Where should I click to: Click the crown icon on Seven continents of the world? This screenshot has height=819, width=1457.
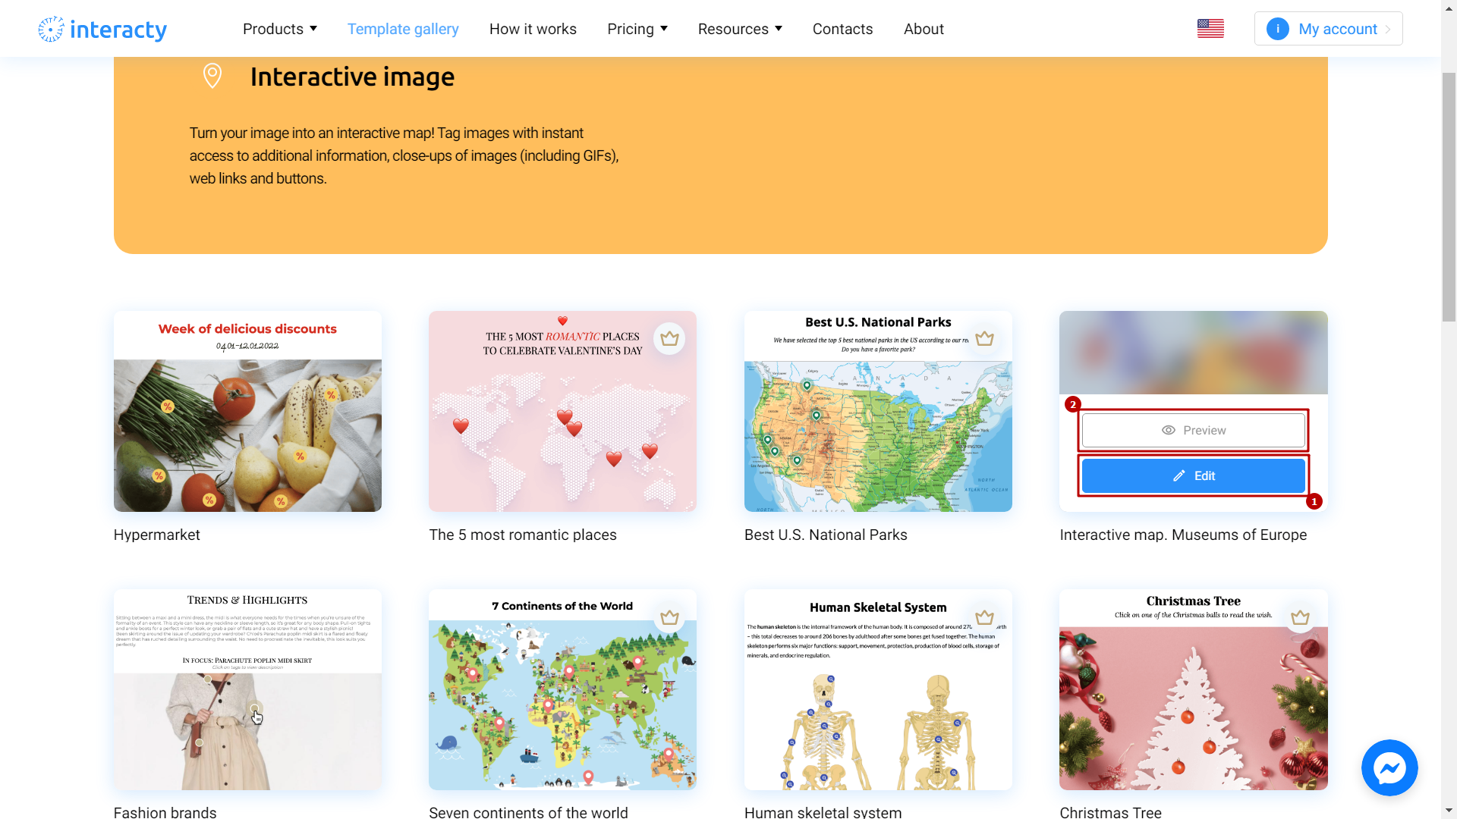[x=669, y=617]
